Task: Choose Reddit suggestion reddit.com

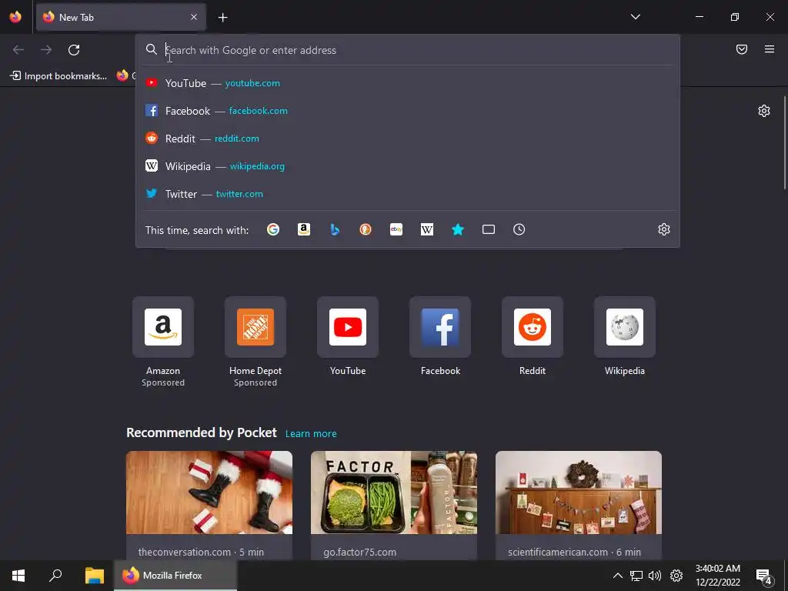Action: click(408, 139)
